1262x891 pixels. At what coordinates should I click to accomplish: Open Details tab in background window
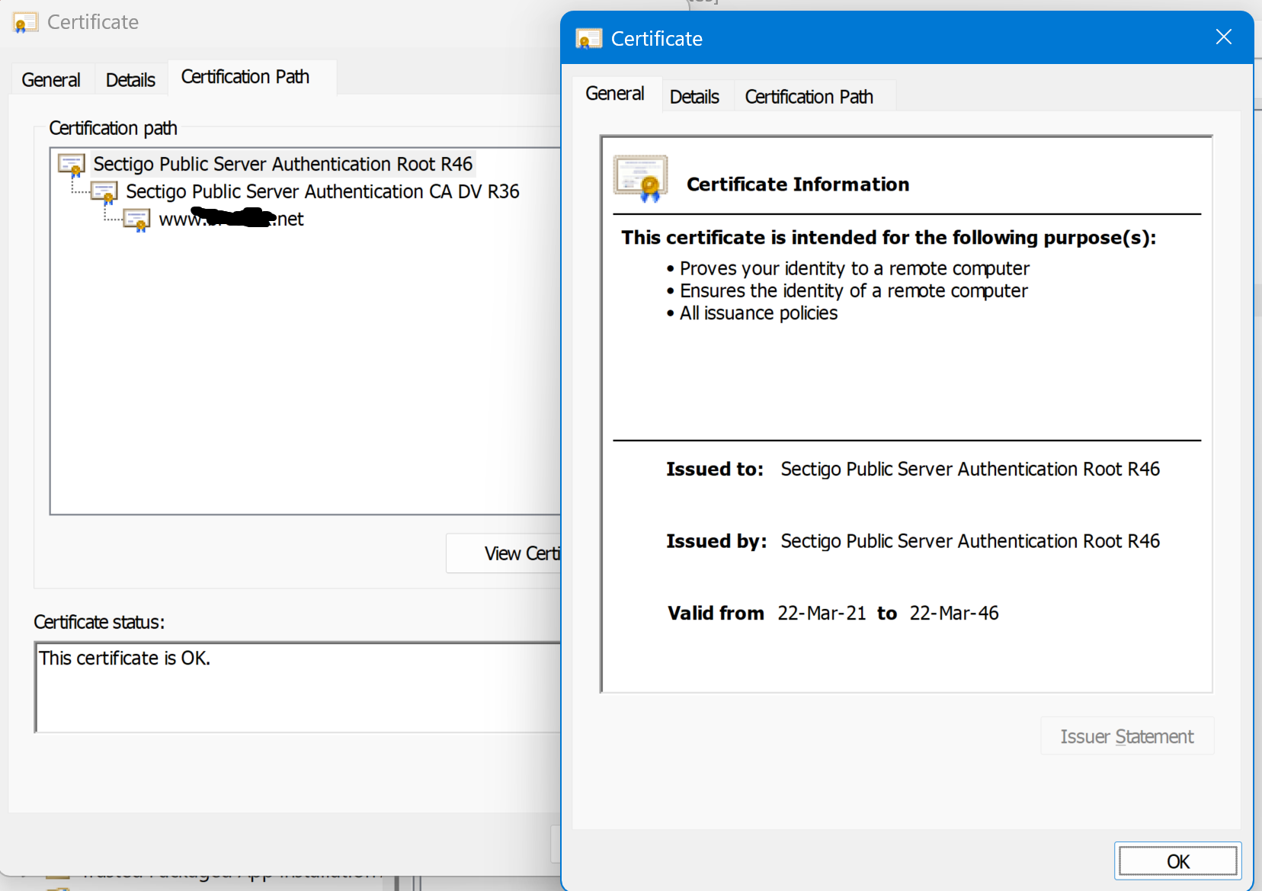pos(130,80)
